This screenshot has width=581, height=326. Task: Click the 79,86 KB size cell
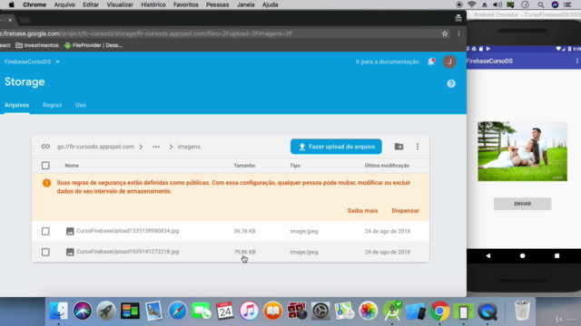click(244, 252)
